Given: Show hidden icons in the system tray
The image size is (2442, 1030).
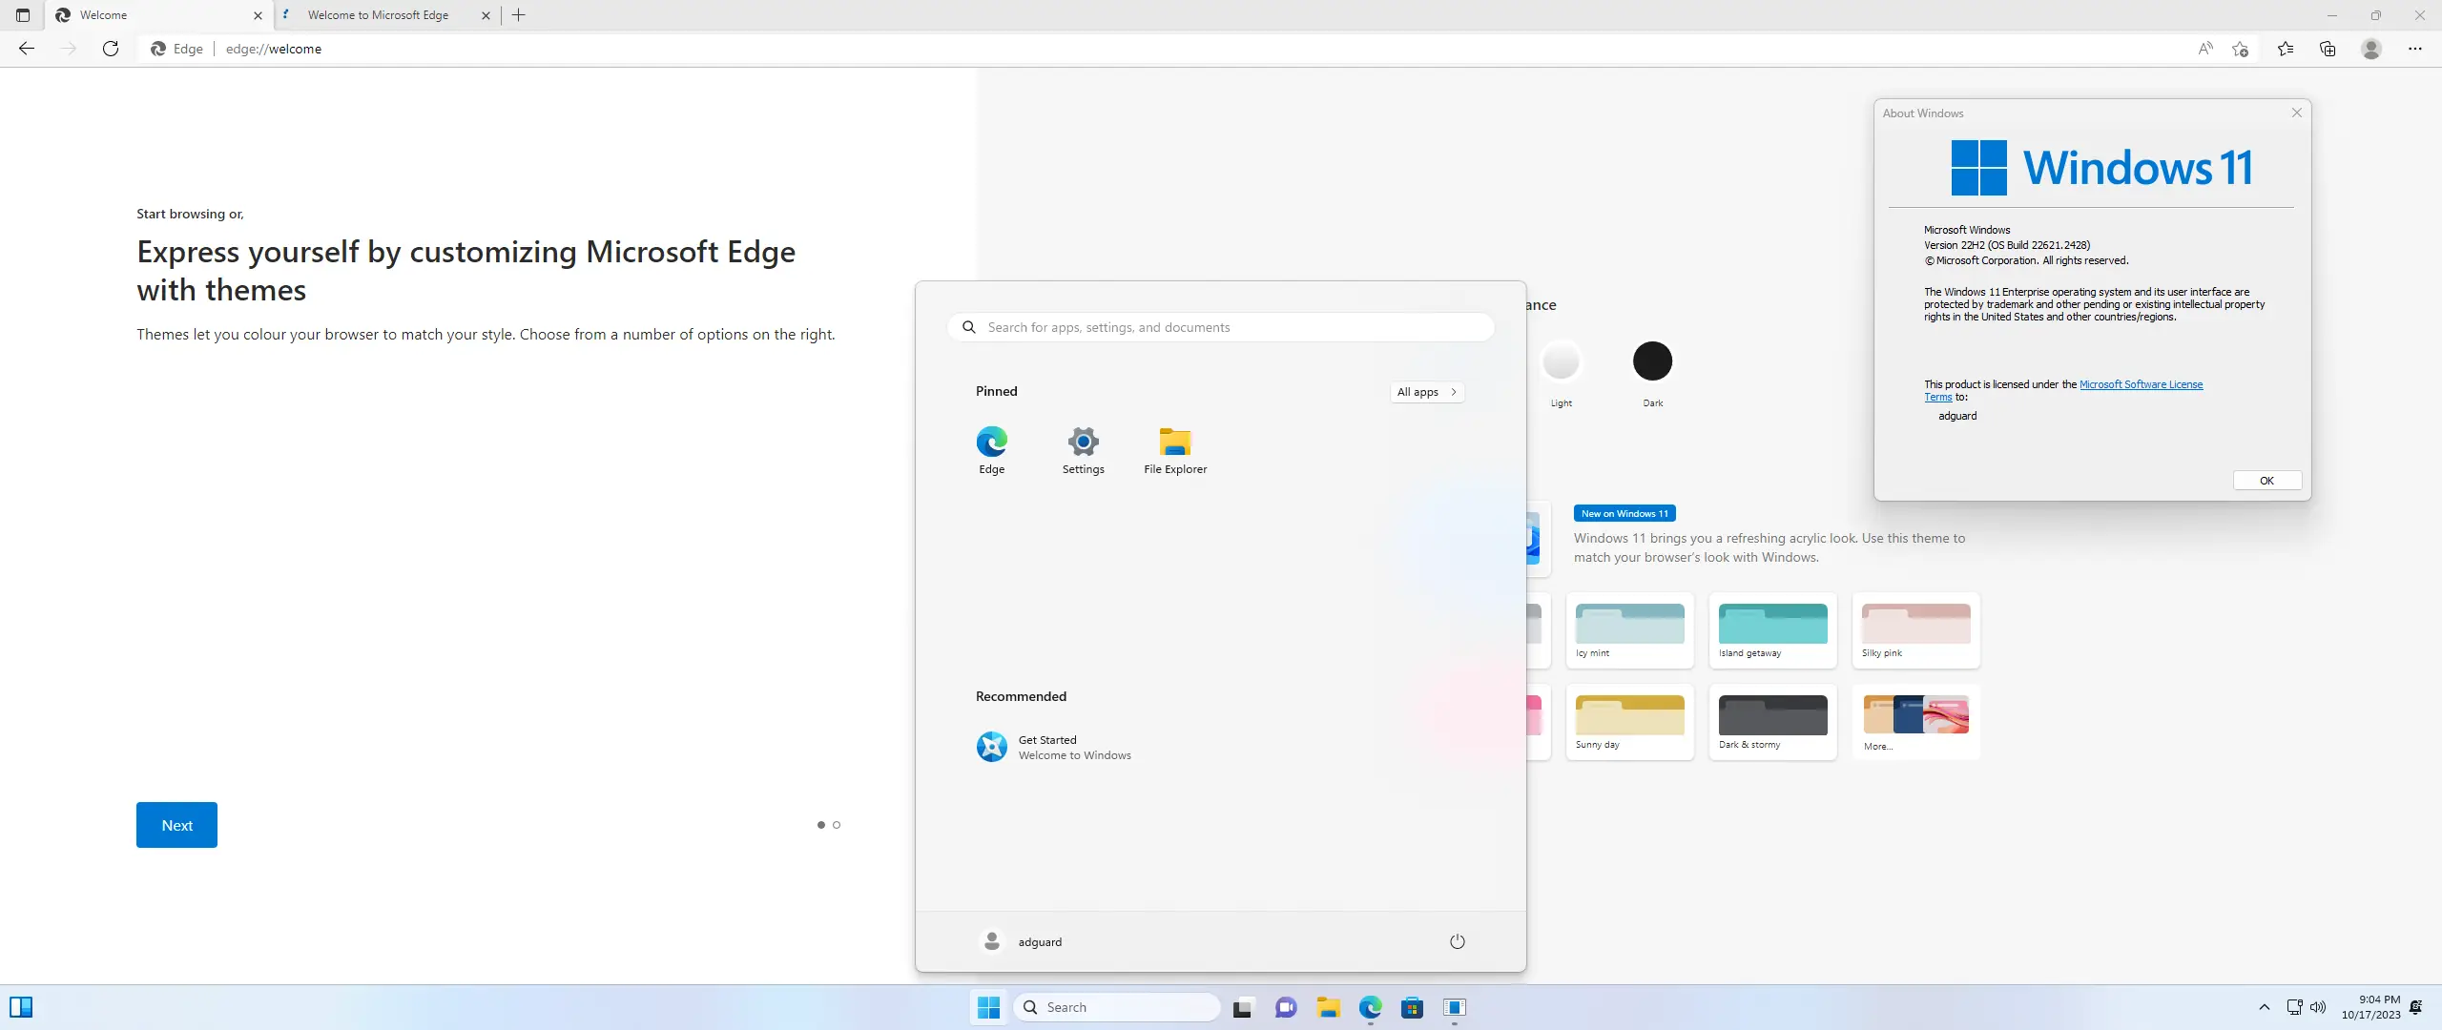Looking at the screenshot, I should 2265,1007.
